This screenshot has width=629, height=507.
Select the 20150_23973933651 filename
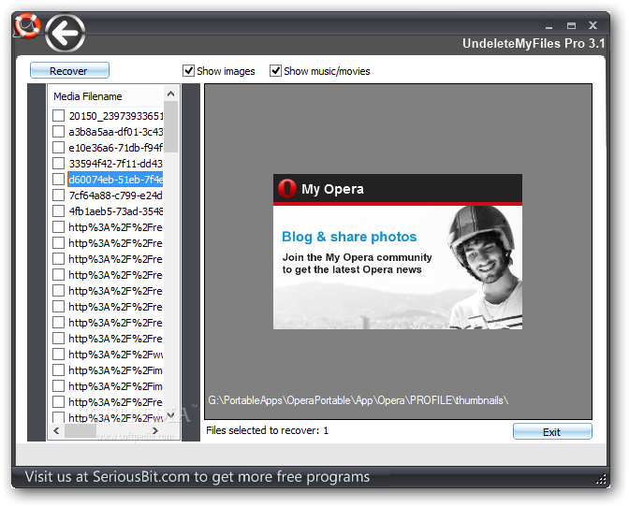coord(115,116)
